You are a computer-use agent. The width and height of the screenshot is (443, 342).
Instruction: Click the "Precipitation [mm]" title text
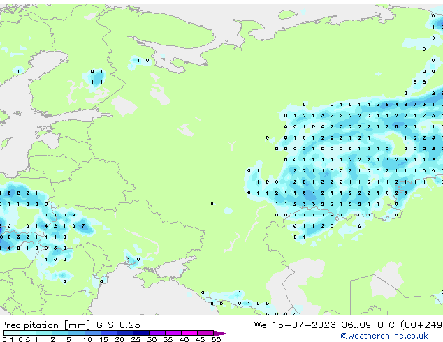point(45,325)
